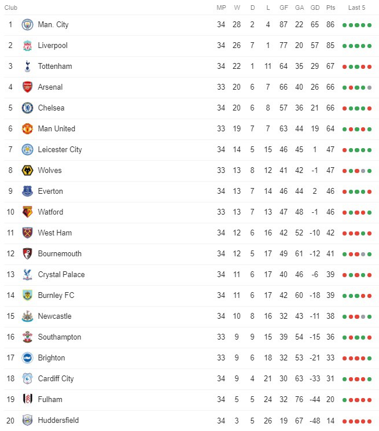379x431 pixels.
Task: Click Arsenal's grey last-match dot
Action: coord(369,88)
